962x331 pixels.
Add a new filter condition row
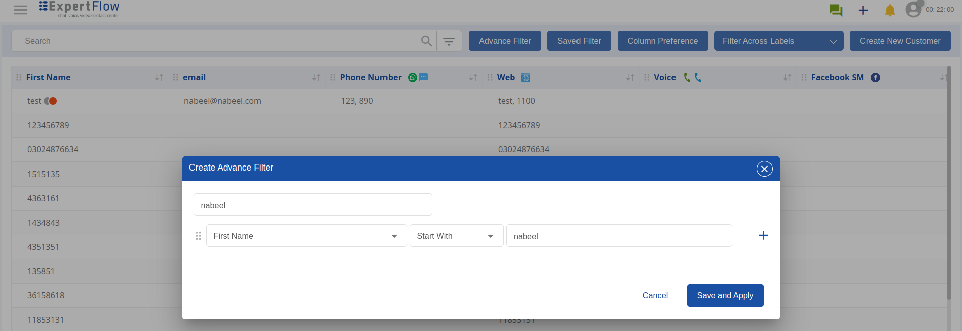pos(763,235)
